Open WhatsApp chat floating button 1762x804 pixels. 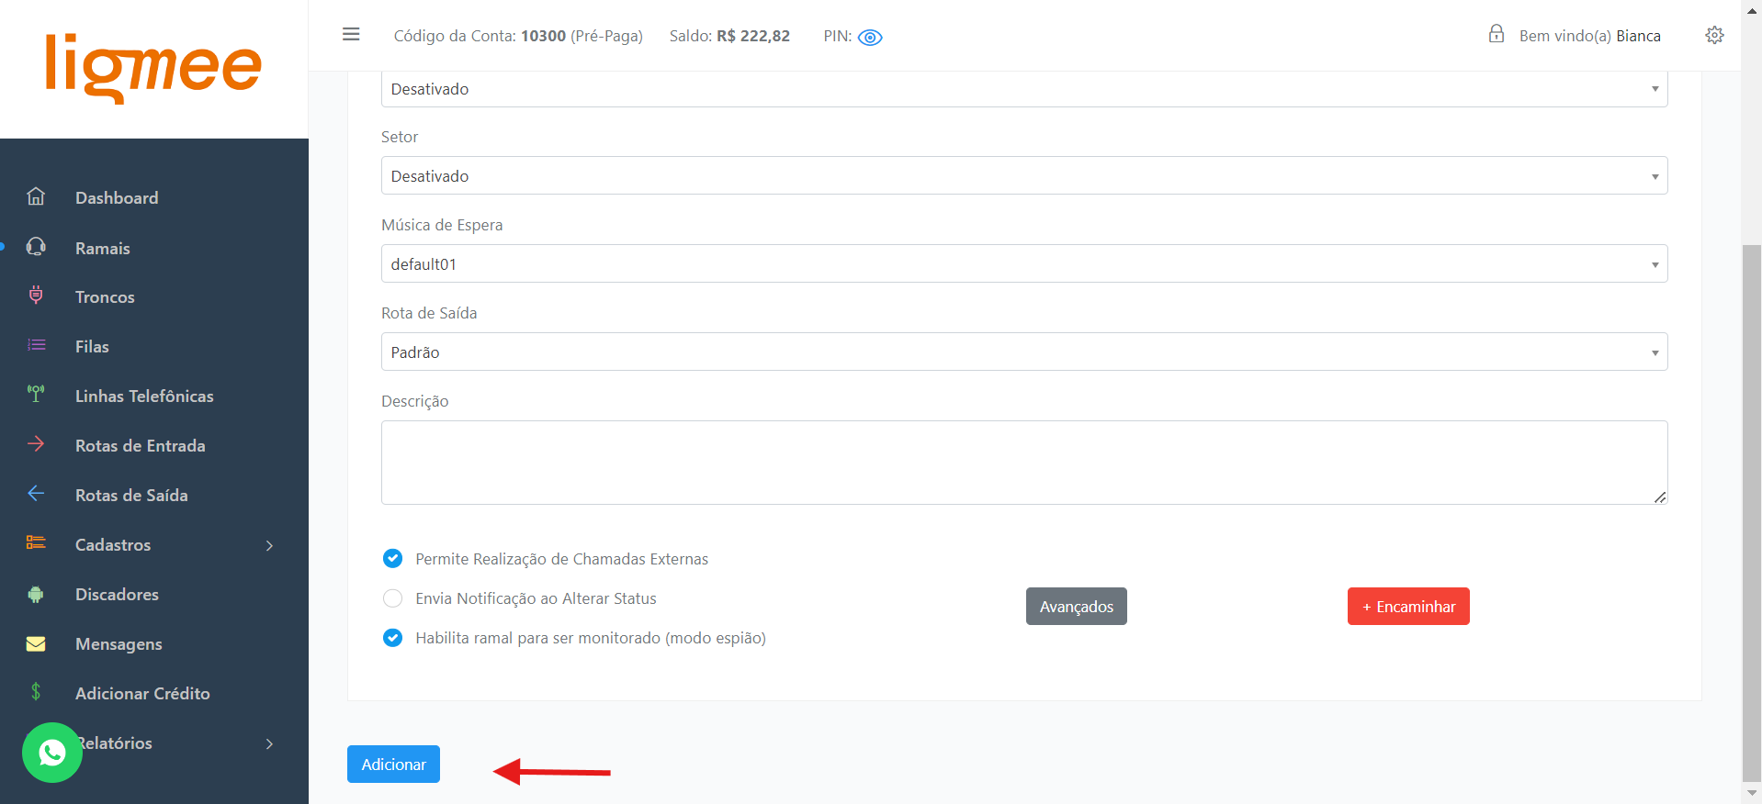click(52, 753)
